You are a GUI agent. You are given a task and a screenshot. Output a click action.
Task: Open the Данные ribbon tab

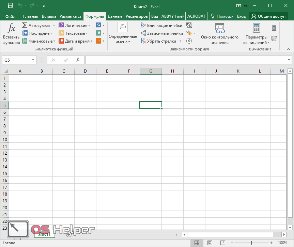(x=115, y=16)
